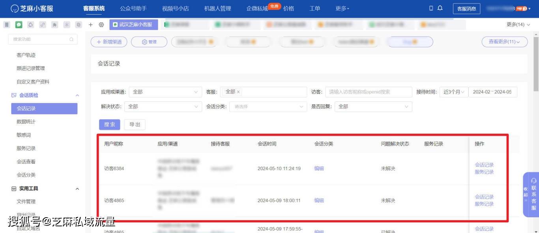Viewport: 539px width, 233px height.
Task: Click the link-shaped channel icon
Action: coord(43,24)
